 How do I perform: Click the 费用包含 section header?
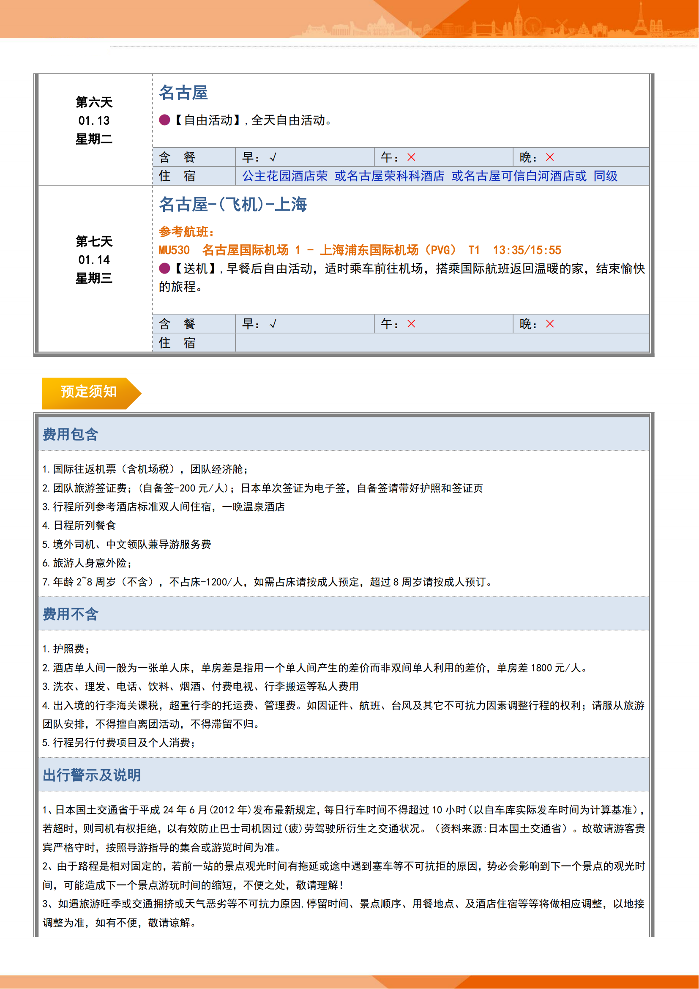[x=71, y=435]
